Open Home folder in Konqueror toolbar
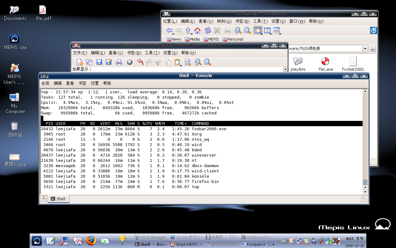Screen dimensions: 396x248 197,30
